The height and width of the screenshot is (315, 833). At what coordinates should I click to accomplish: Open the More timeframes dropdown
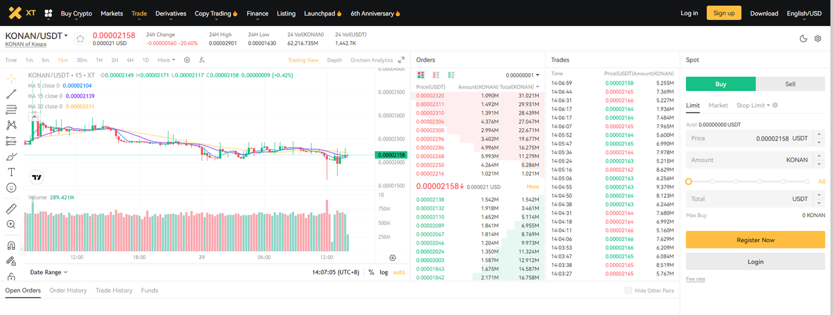tap(166, 60)
